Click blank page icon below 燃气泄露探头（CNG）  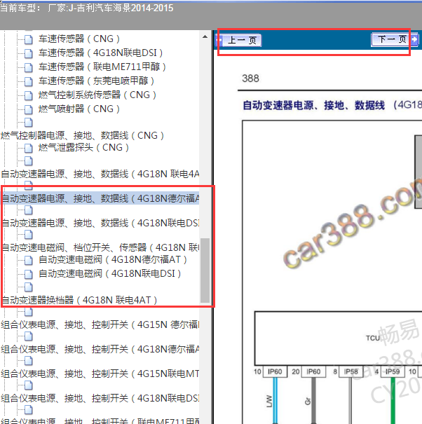coord(29,160)
